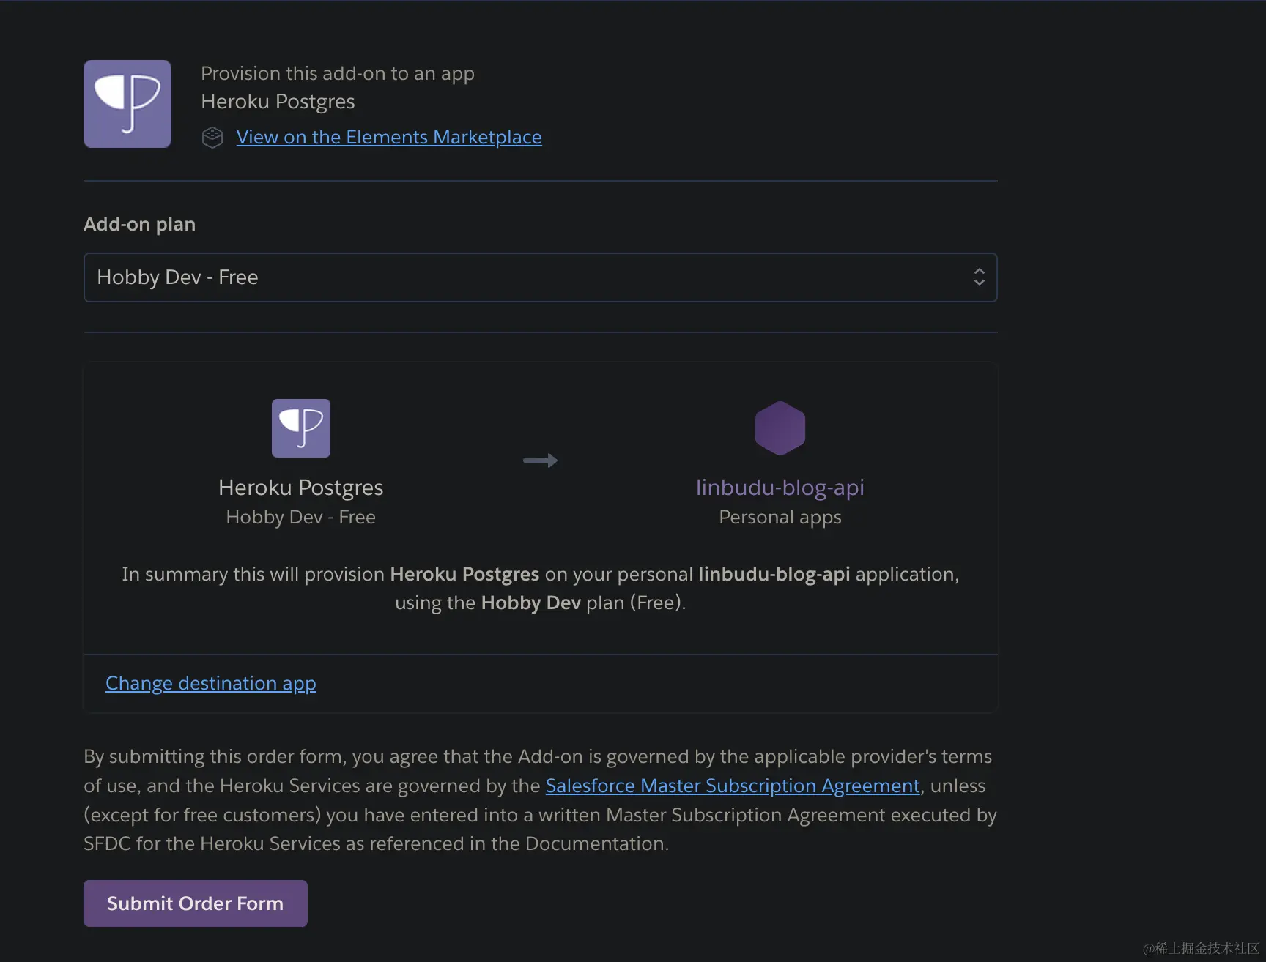Click Change destination app link

click(211, 683)
